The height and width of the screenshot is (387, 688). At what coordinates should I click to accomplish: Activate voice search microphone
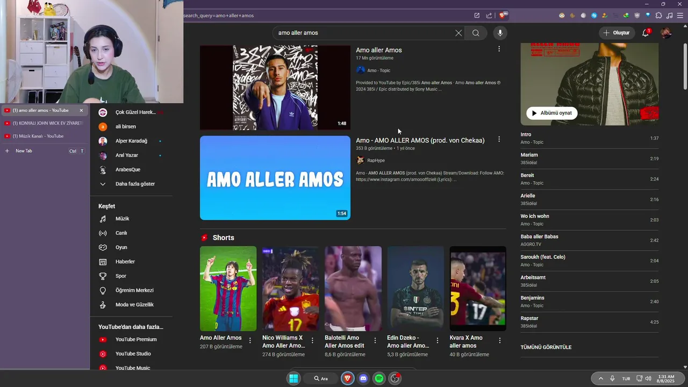[500, 33]
